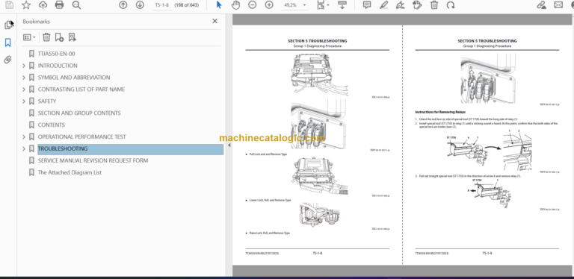Open the Attachments paperclip panel
The height and width of the screenshot is (279, 574).
[8, 60]
